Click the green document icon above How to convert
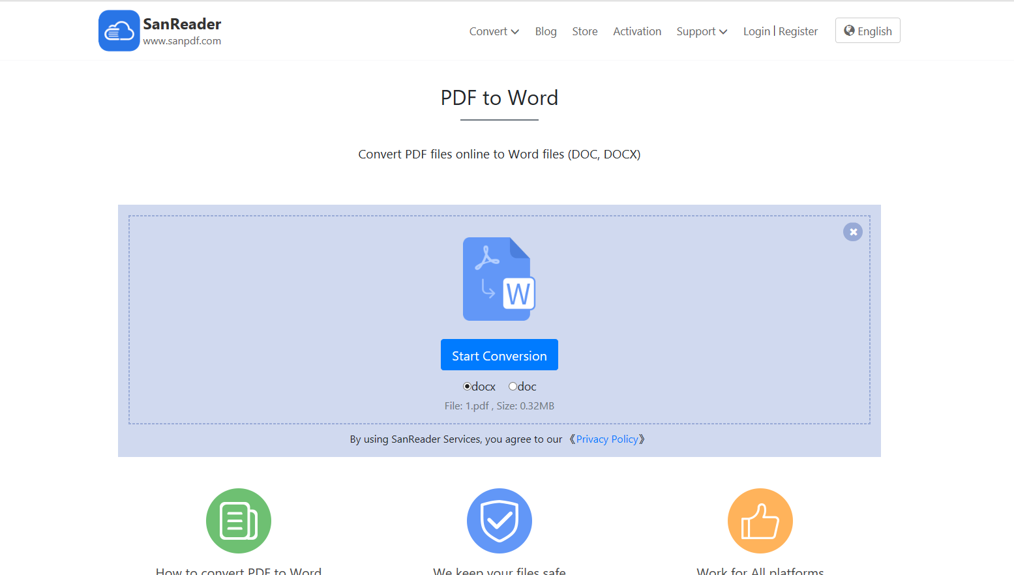 point(239,520)
